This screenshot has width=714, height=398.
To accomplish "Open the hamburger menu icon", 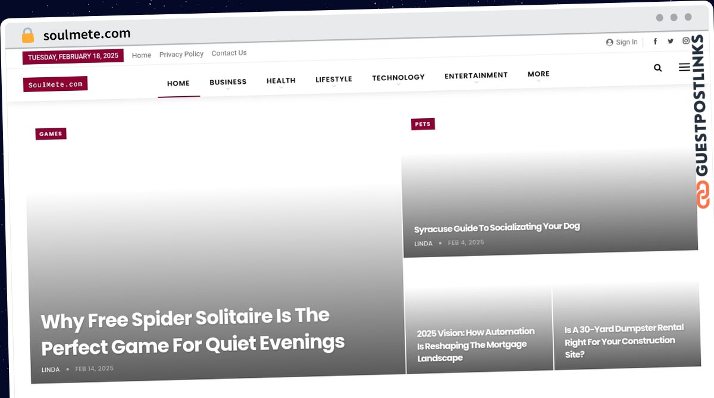I will coord(684,67).
